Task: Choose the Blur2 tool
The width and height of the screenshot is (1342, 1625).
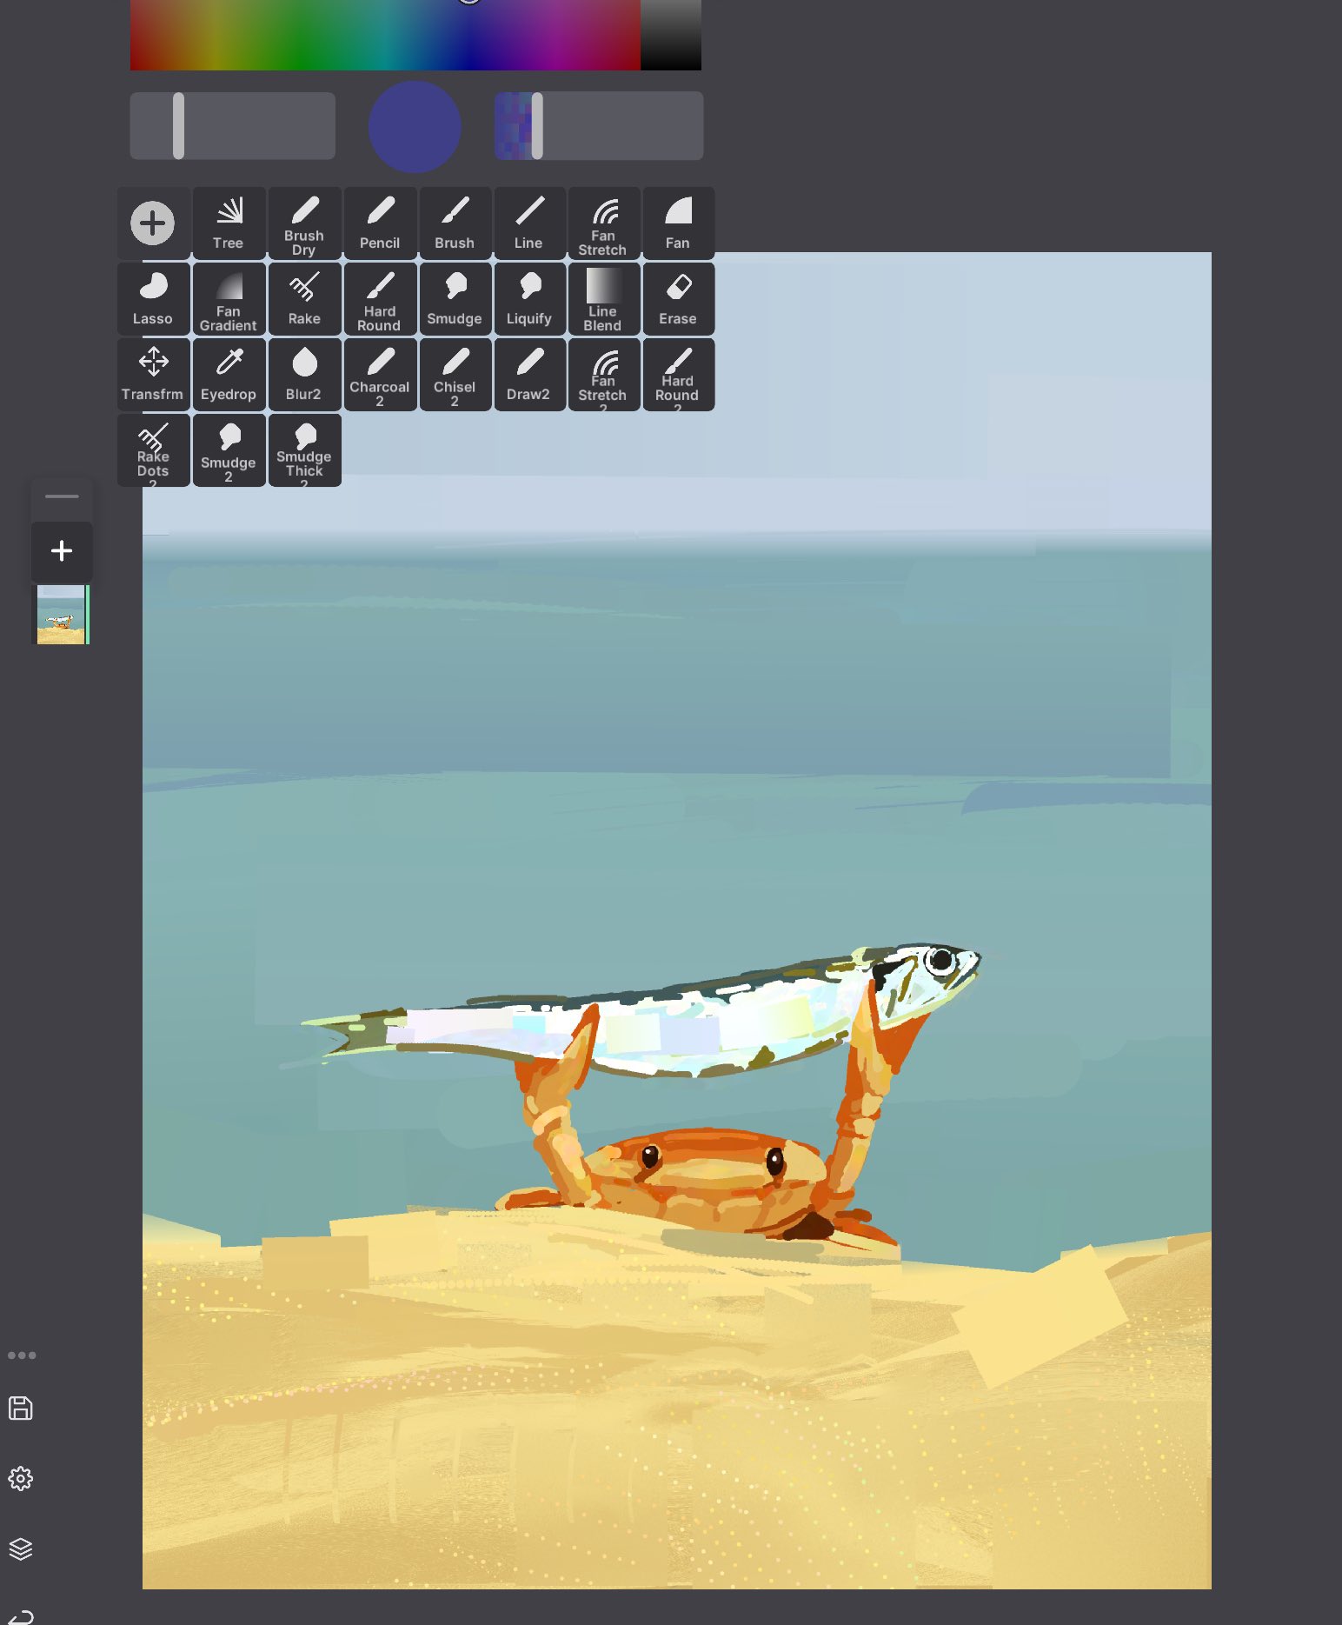Action: 304,374
